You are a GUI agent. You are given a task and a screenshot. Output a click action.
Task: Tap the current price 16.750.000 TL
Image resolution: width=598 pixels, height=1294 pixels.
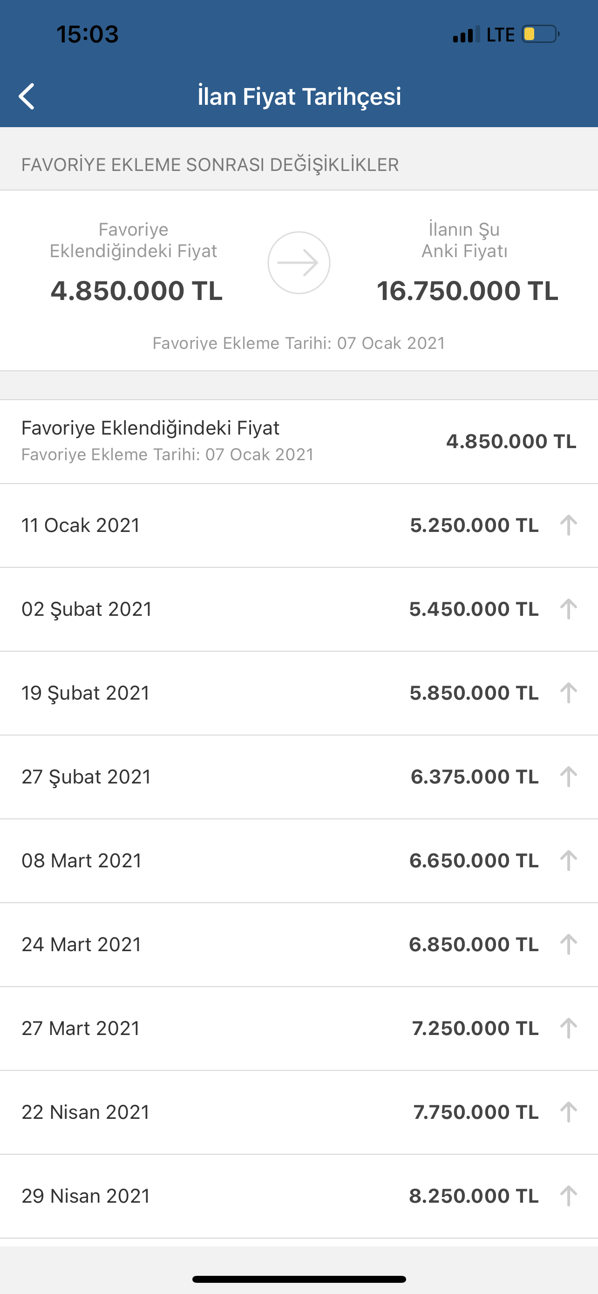coord(468,291)
